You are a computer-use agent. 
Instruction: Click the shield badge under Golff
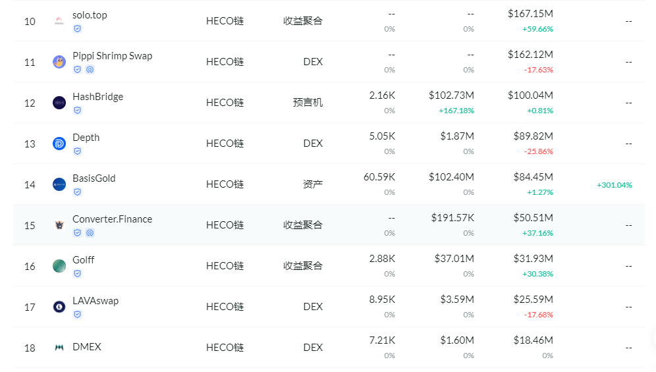click(x=78, y=274)
